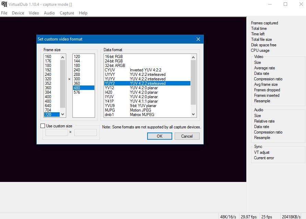This screenshot has height=219, width=306.
Task: Click the Frames dropped label
Action: [x=267, y=90]
